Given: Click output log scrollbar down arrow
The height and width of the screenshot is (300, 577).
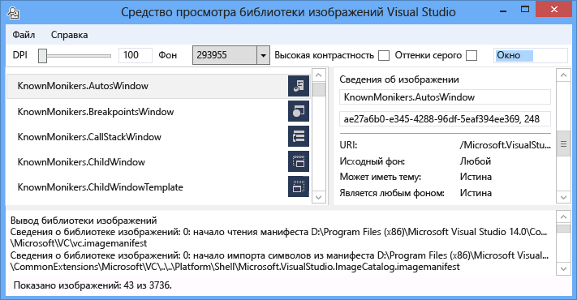Looking at the screenshot, I should click(563, 268).
